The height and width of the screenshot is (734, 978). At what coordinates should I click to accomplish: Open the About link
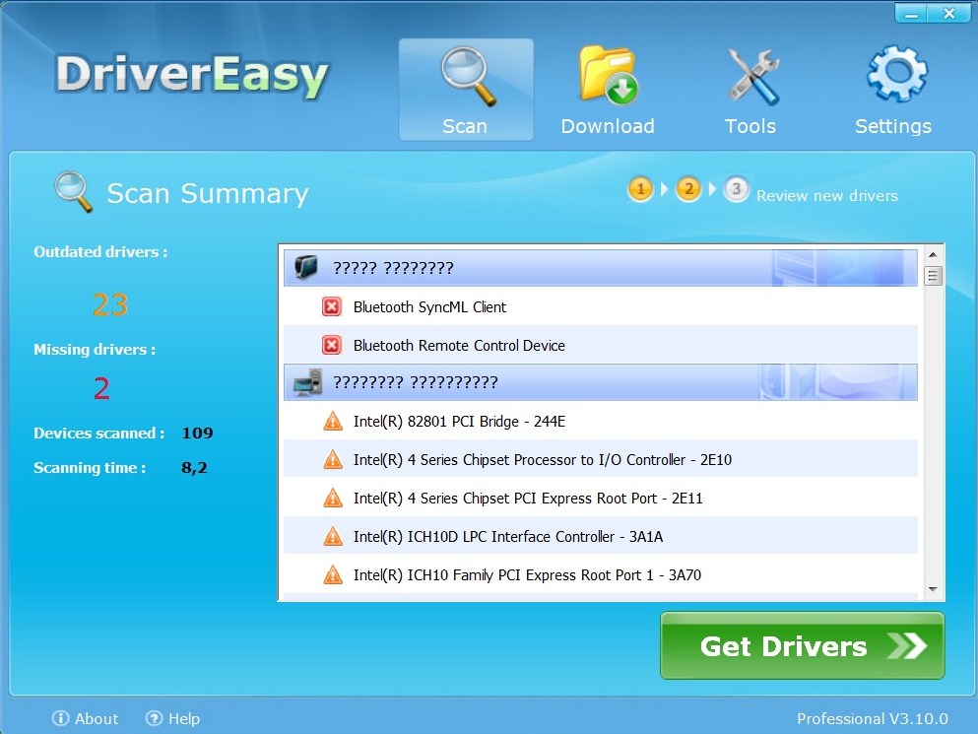(97, 719)
